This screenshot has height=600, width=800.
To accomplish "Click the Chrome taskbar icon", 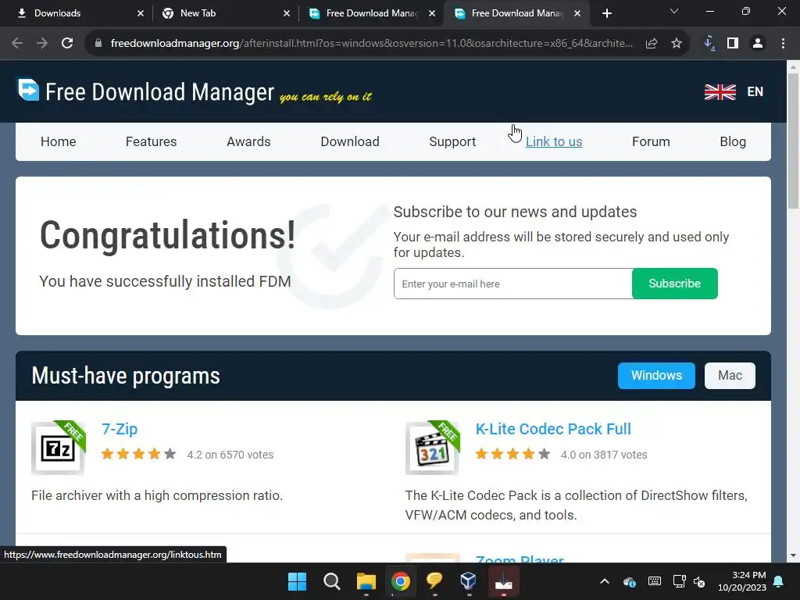I will pos(401,581).
